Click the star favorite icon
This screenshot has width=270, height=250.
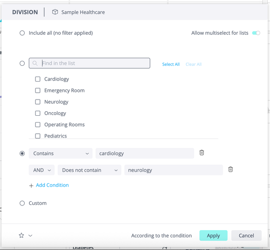point(21,235)
